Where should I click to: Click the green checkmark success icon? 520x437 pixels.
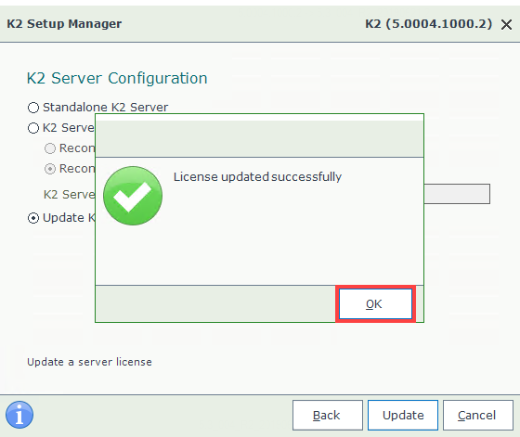133,196
